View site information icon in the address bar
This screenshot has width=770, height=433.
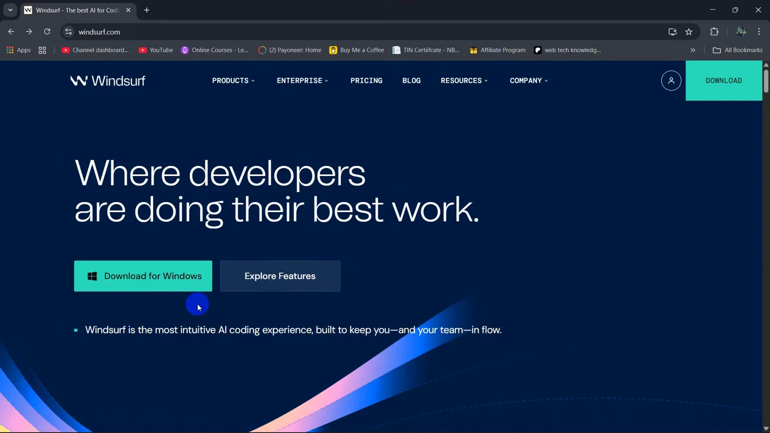[69, 32]
